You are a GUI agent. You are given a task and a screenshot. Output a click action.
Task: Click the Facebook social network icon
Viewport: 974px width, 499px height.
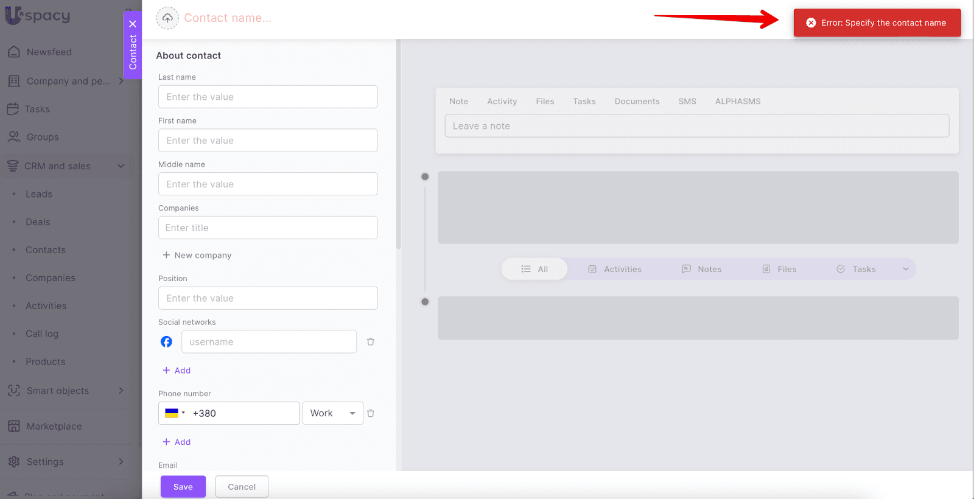pyautogui.click(x=166, y=342)
